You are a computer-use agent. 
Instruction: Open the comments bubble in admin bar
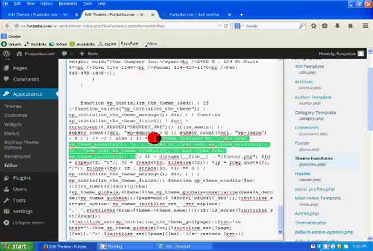tap(64, 54)
